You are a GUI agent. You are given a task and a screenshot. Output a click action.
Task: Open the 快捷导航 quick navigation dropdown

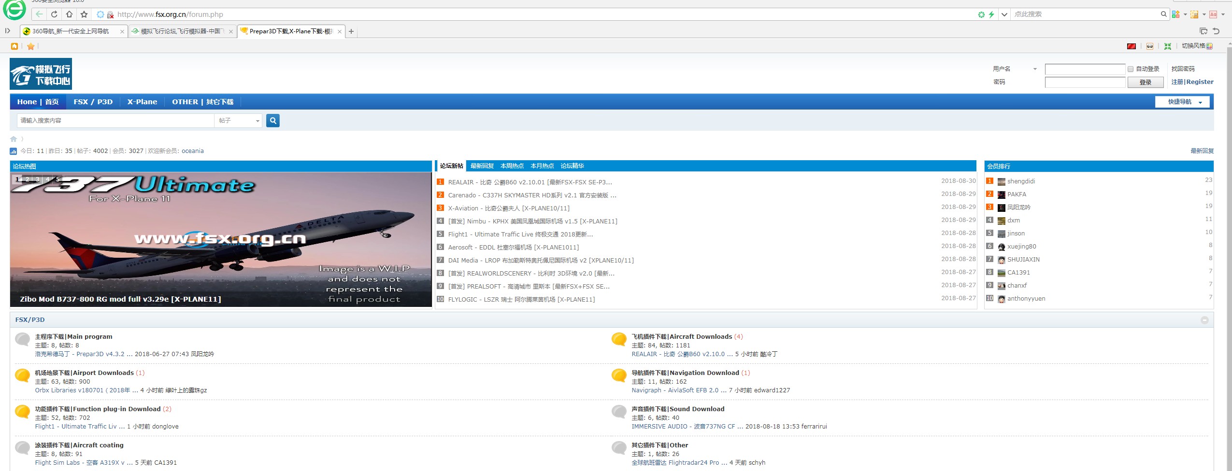pyautogui.click(x=1182, y=102)
